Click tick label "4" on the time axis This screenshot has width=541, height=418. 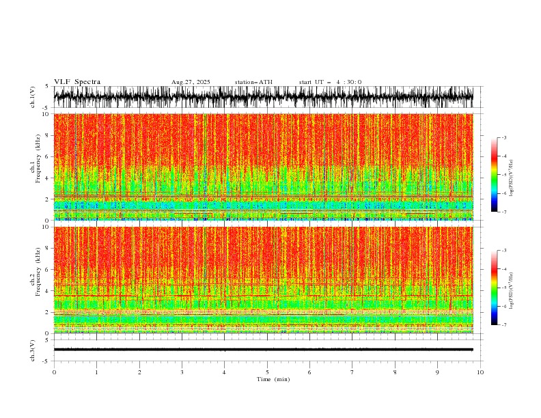pyautogui.click(x=224, y=372)
